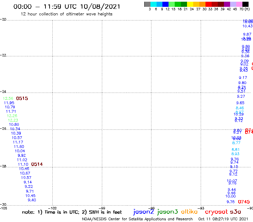Image resolution: width=253 pixels, height=222 pixels.
Task: Click the dark blue 12 ft swatch
Action: coord(165,4)
